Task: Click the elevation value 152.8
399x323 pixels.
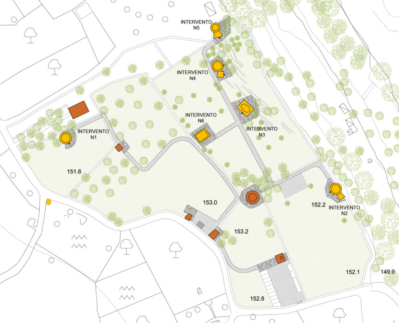Action: [x=257, y=298]
